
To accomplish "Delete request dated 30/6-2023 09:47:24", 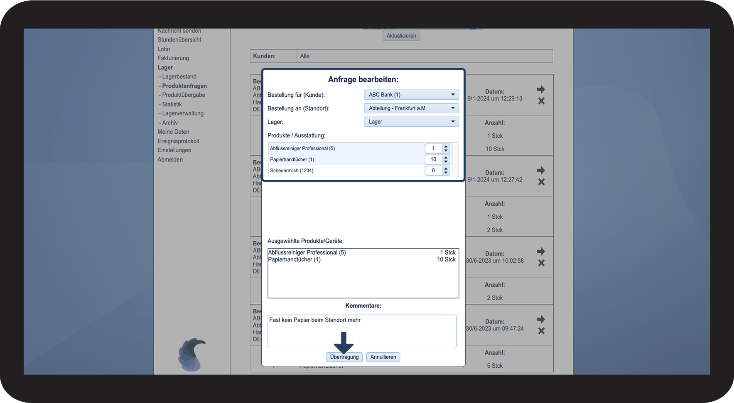I will [541, 331].
